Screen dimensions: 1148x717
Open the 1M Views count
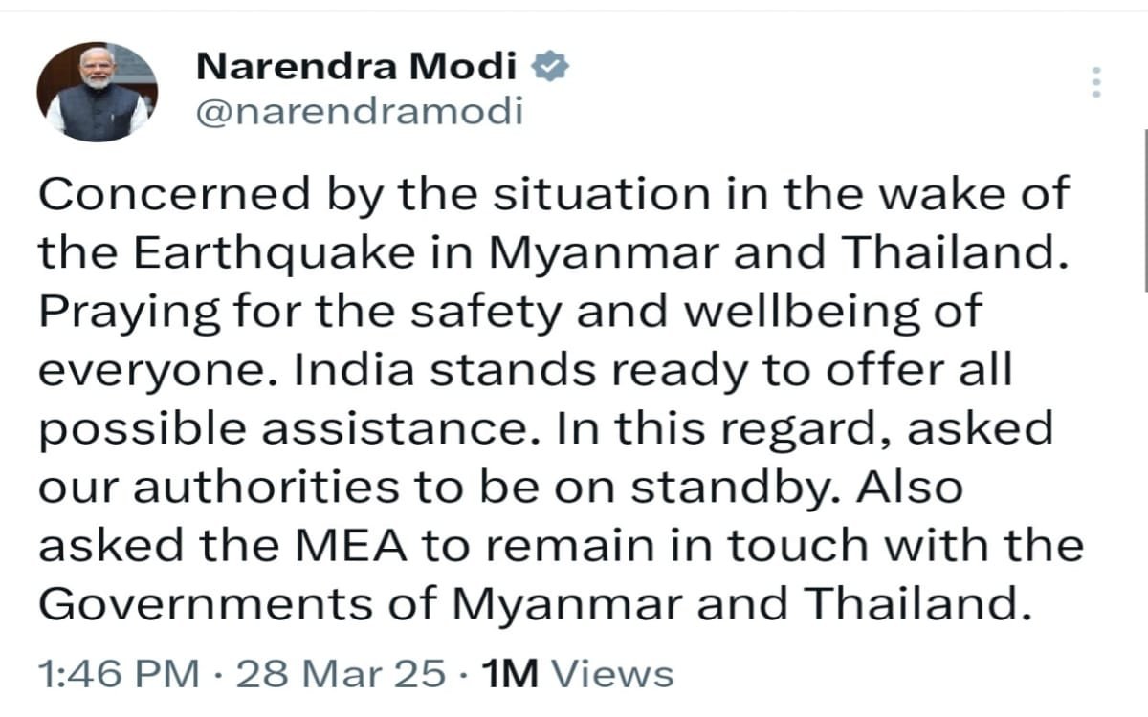point(578,675)
